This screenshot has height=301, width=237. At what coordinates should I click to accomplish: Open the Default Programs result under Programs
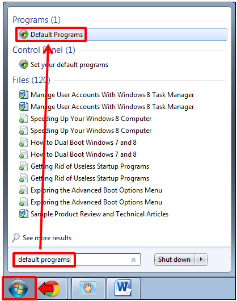pos(122,35)
